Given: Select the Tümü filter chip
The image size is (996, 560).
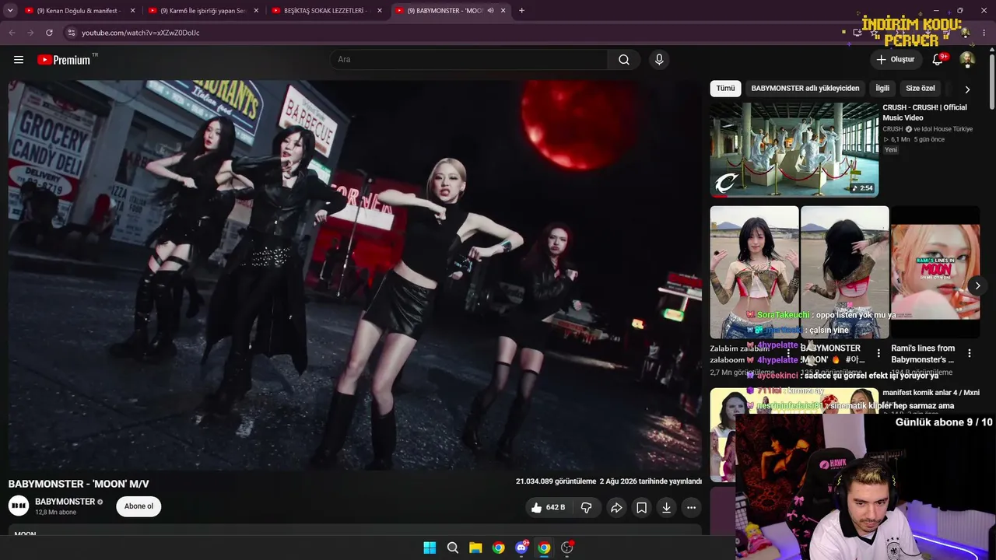Looking at the screenshot, I should (x=725, y=89).
